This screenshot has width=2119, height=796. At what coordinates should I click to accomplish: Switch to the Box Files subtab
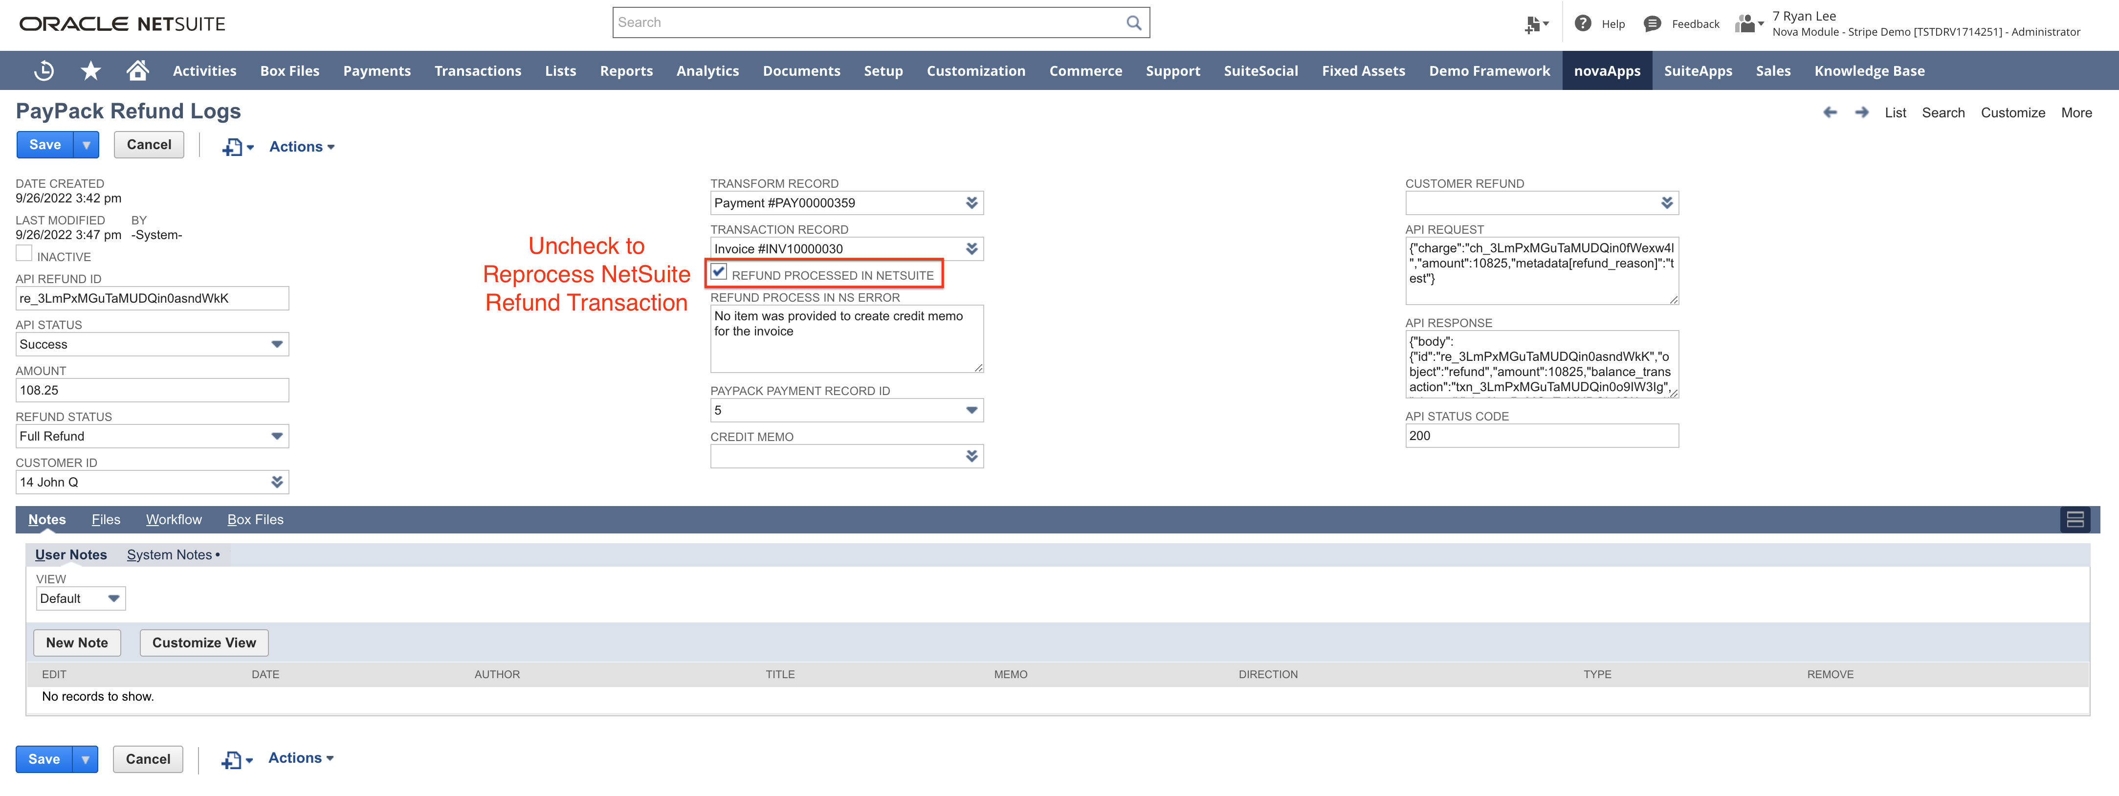coord(255,520)
